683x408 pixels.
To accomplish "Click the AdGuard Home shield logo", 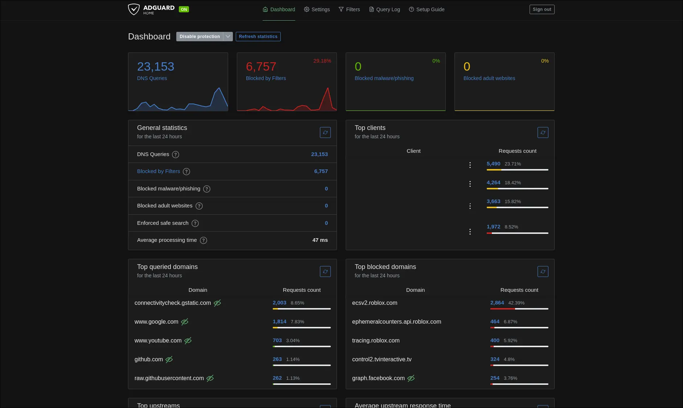I will [134, 9].
